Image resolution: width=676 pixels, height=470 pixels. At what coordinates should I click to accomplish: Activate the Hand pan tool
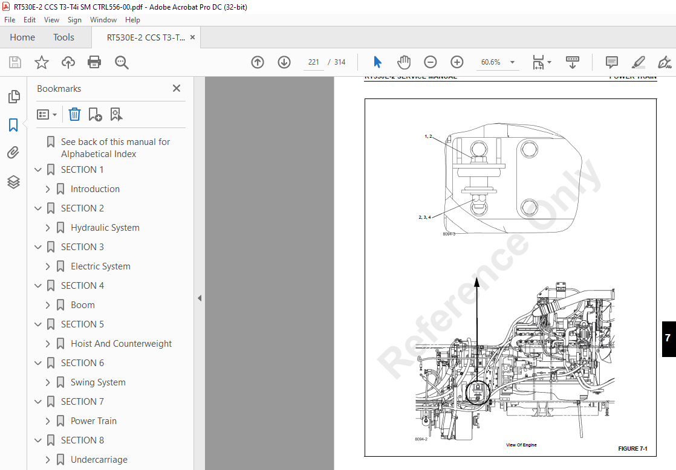click(404, 62)
